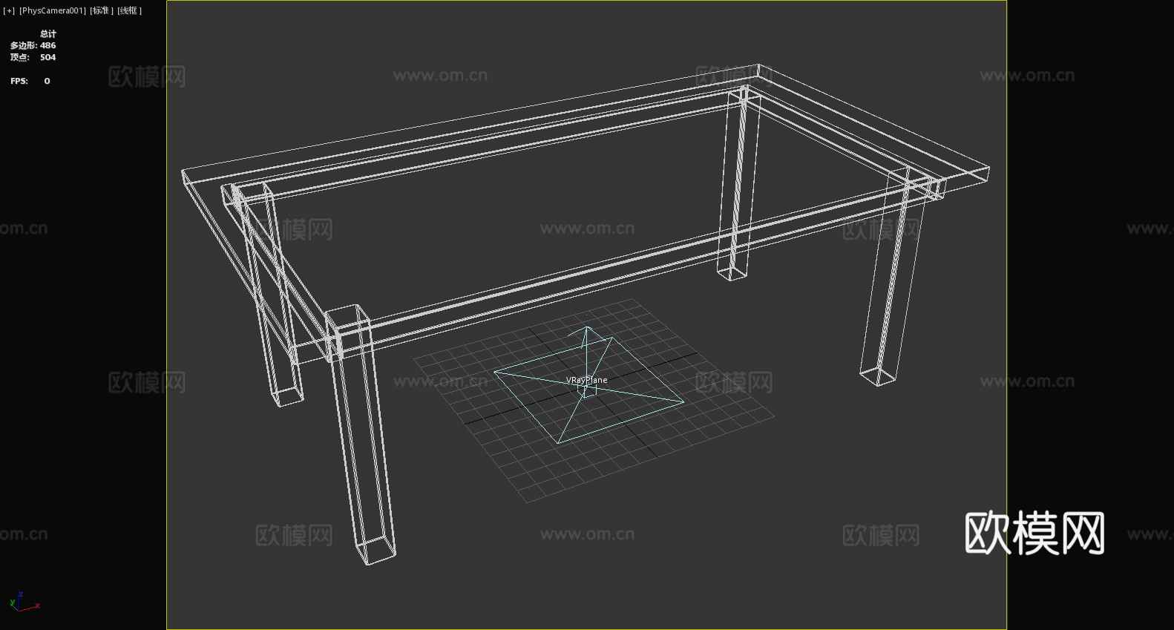Image resolution: width=1174 pixels, height=630 pixels.
Task: Click the '总计' statistics heading
Action: point(48,33)
